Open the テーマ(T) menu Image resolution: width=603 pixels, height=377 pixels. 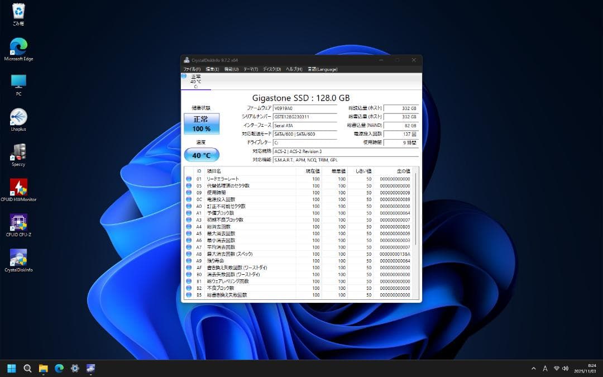coord(249,69)
